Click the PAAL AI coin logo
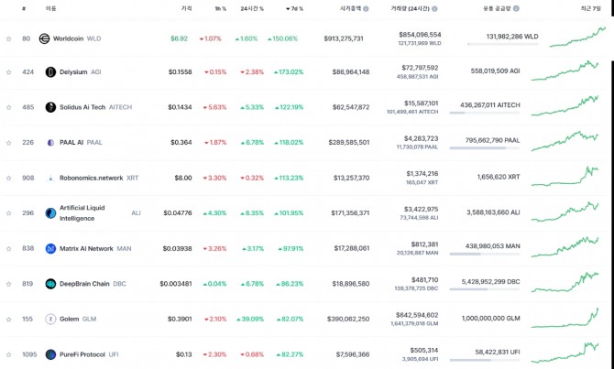614x369 pixels. coord(50,142)
